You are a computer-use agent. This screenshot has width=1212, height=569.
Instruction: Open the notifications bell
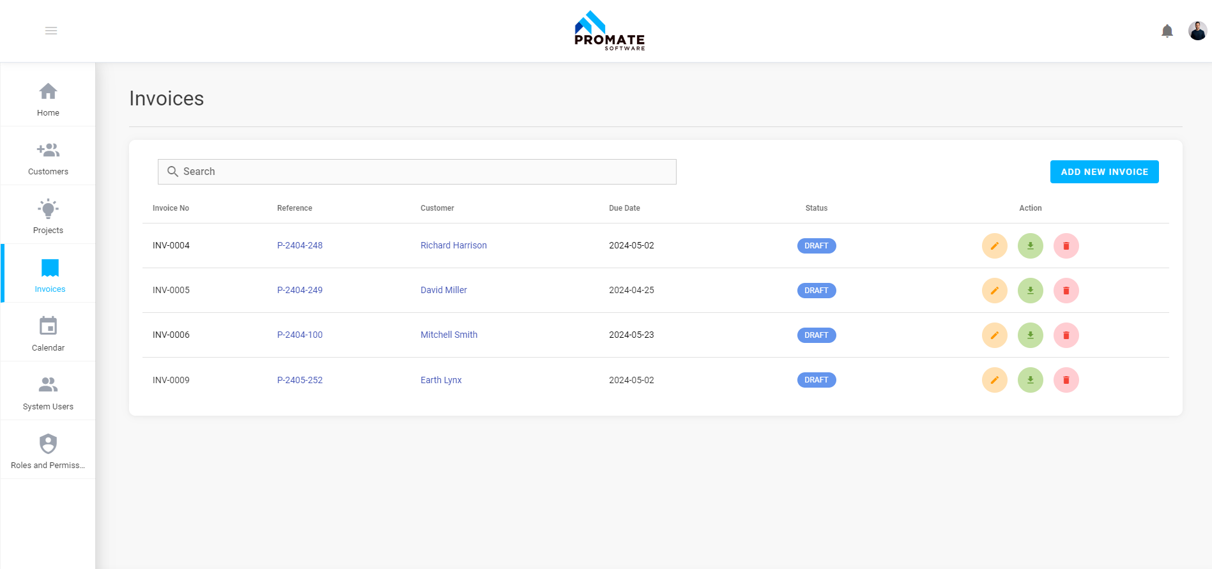[x=1167, y=31]
